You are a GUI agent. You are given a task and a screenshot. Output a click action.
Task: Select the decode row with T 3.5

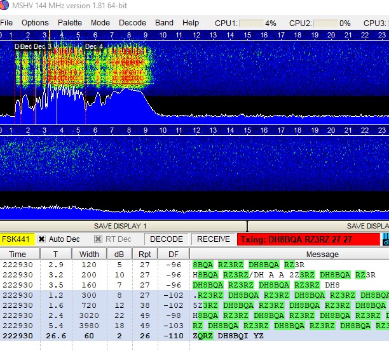click(194, 285)
